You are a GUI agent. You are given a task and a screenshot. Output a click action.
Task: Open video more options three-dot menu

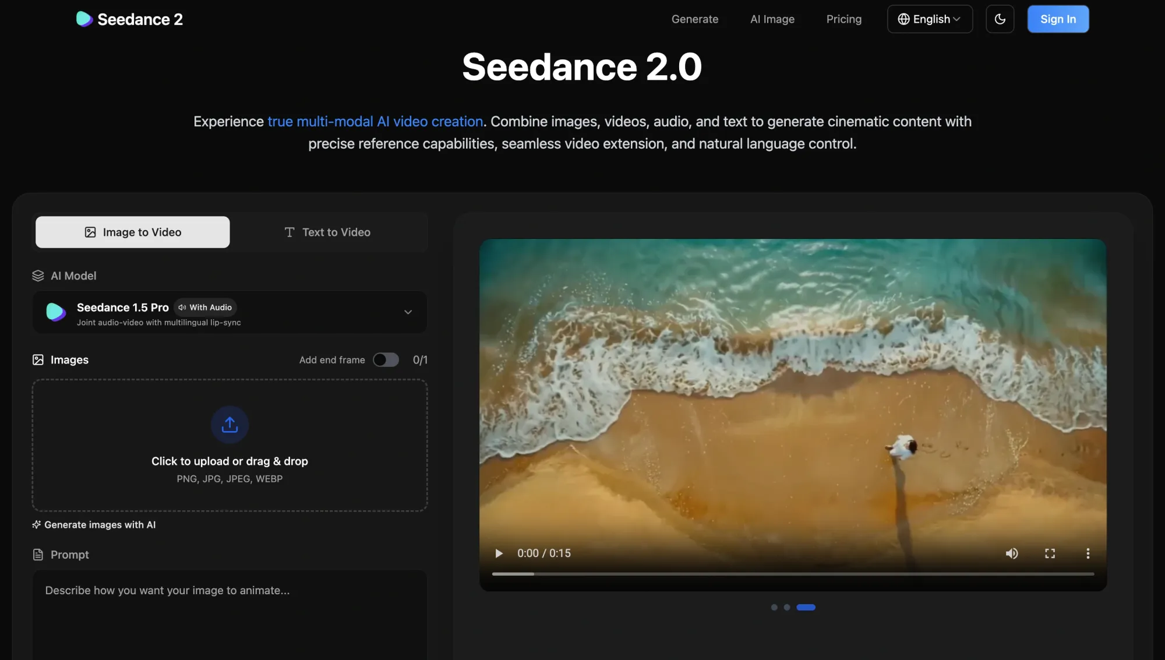[1088, 553]
